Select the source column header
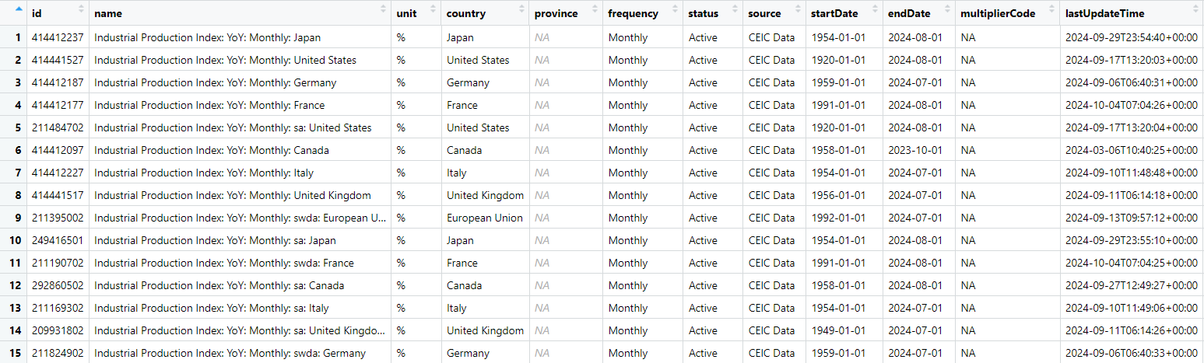This screenshot has width=1204, height=363. [x=774, y=13]
